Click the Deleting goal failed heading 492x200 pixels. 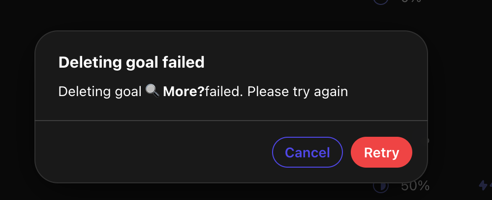[131, 63]
